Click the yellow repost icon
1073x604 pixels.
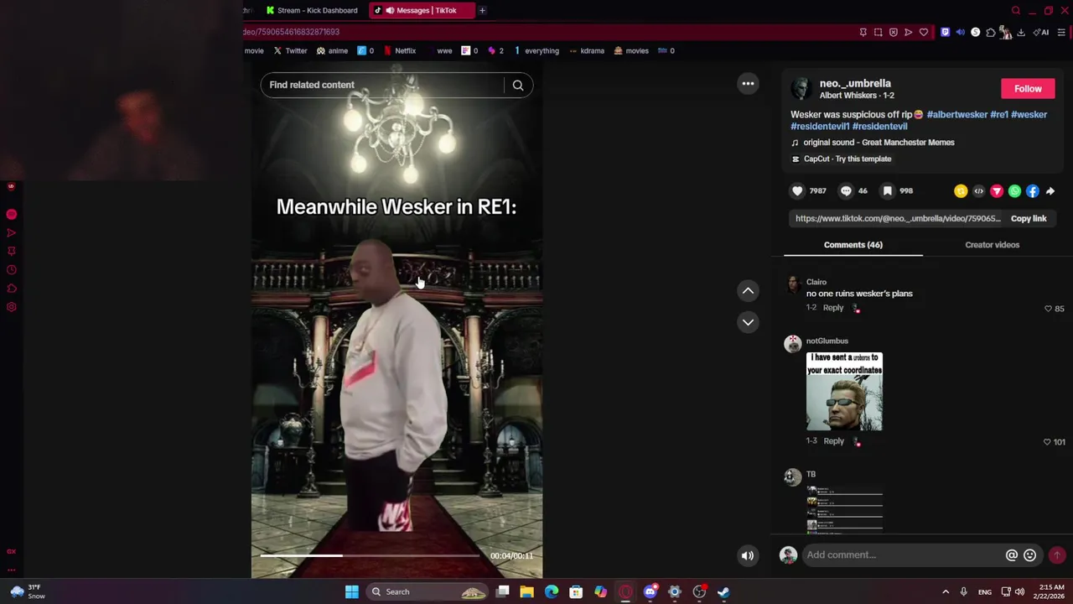point(961,191)
